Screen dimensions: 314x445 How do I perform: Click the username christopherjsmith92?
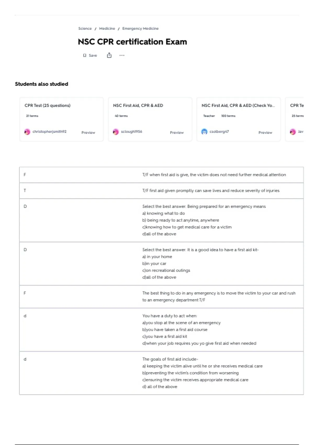(x=49, y=132)
